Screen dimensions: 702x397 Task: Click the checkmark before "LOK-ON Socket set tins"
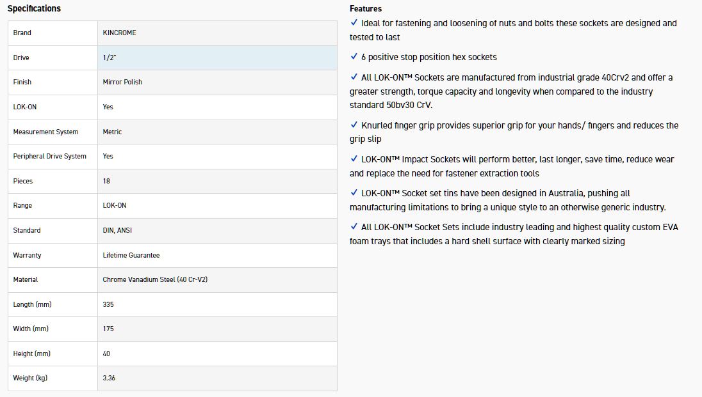pos(354,192)
